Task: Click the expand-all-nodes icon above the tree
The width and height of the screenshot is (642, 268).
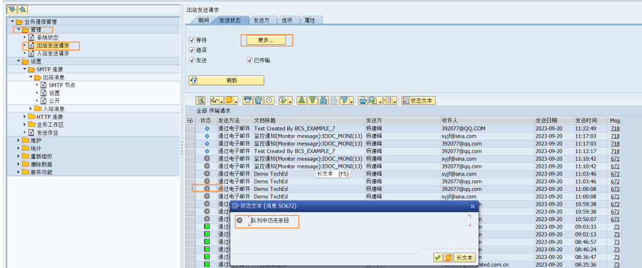Action: click(x=12, y=9)
